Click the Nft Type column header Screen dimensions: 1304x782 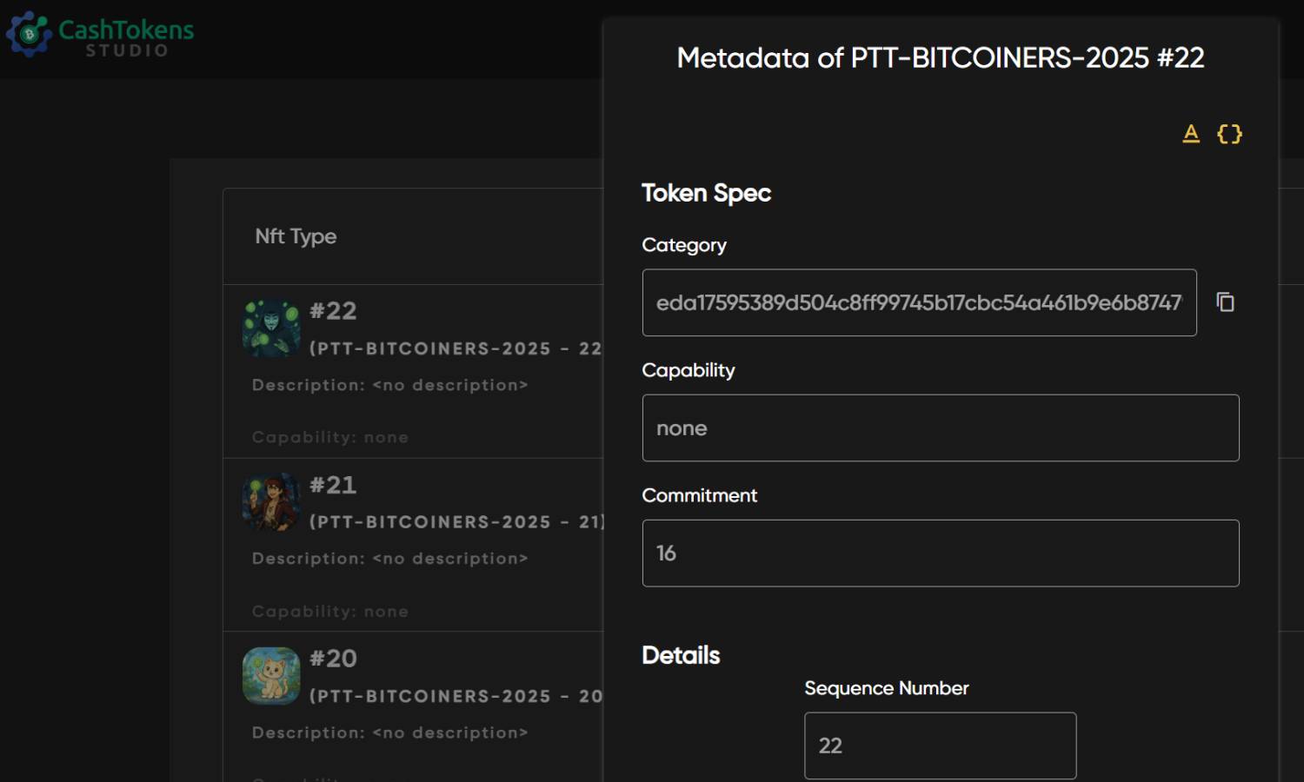(296, 236)
